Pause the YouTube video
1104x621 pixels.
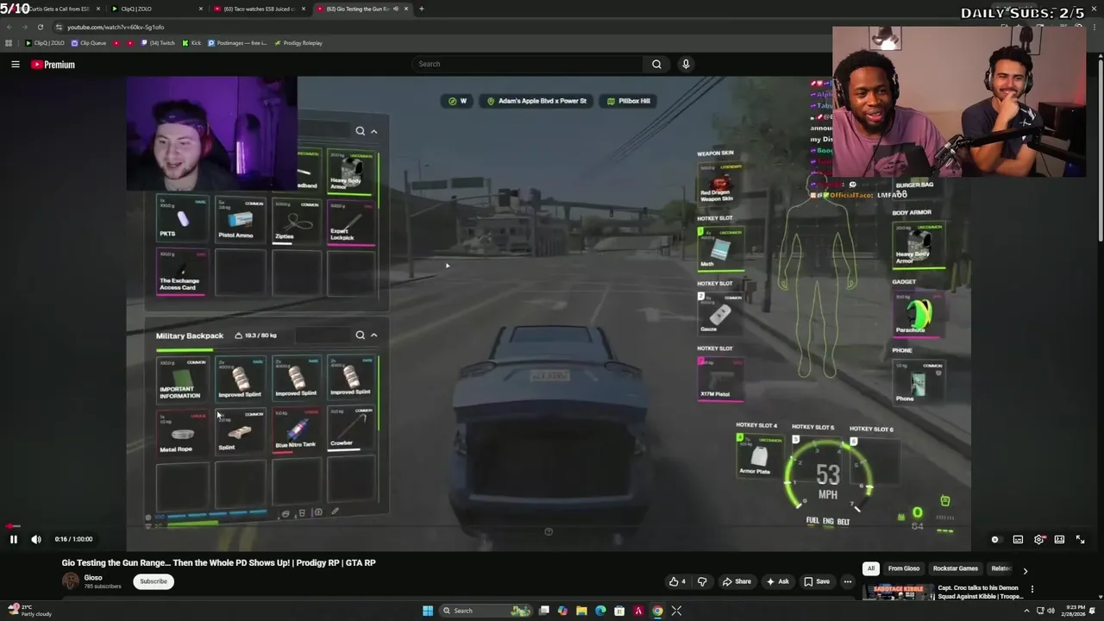pos(14,539)
